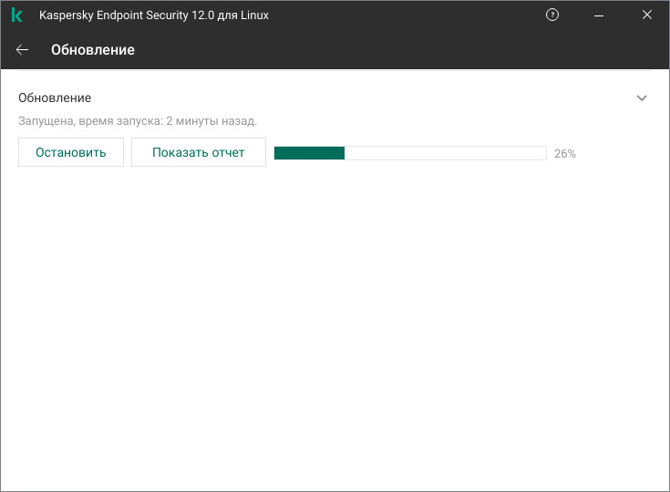
Task: Click the Обновление section heading
Action: [55, 97]
